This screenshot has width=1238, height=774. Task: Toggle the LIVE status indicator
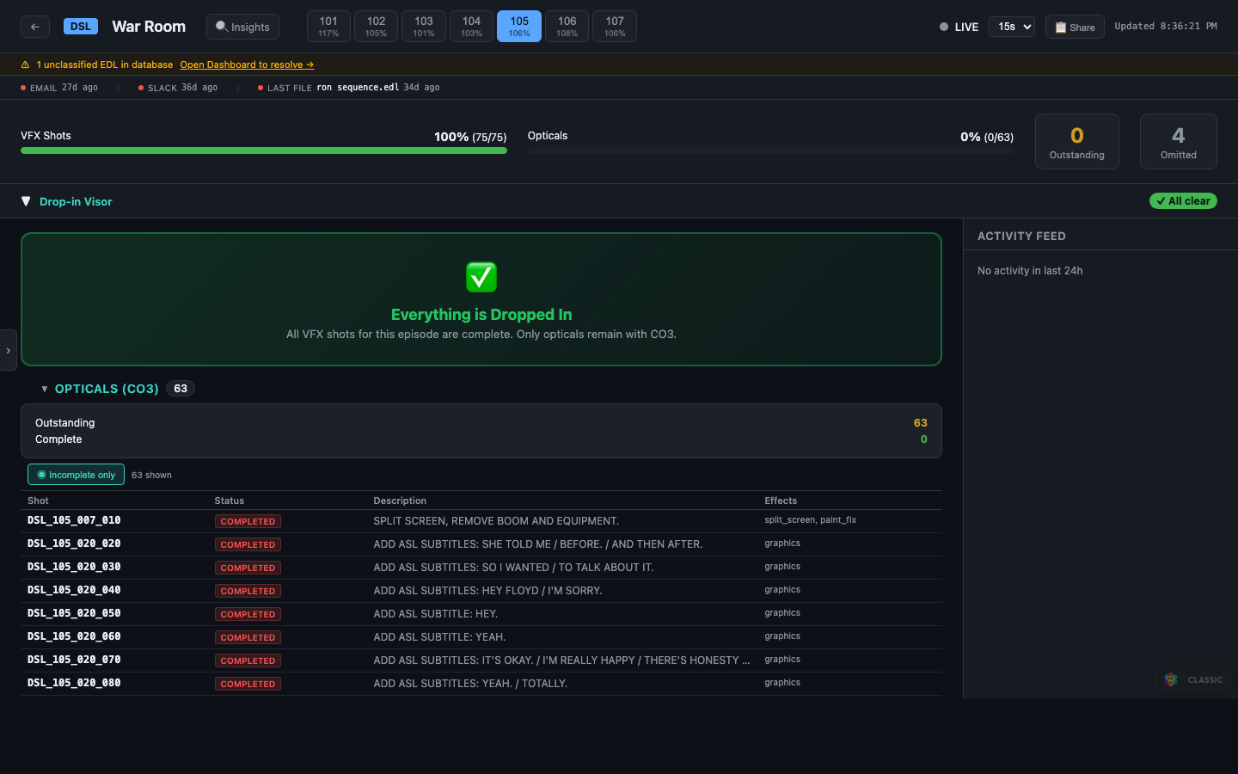click(959, 27)
